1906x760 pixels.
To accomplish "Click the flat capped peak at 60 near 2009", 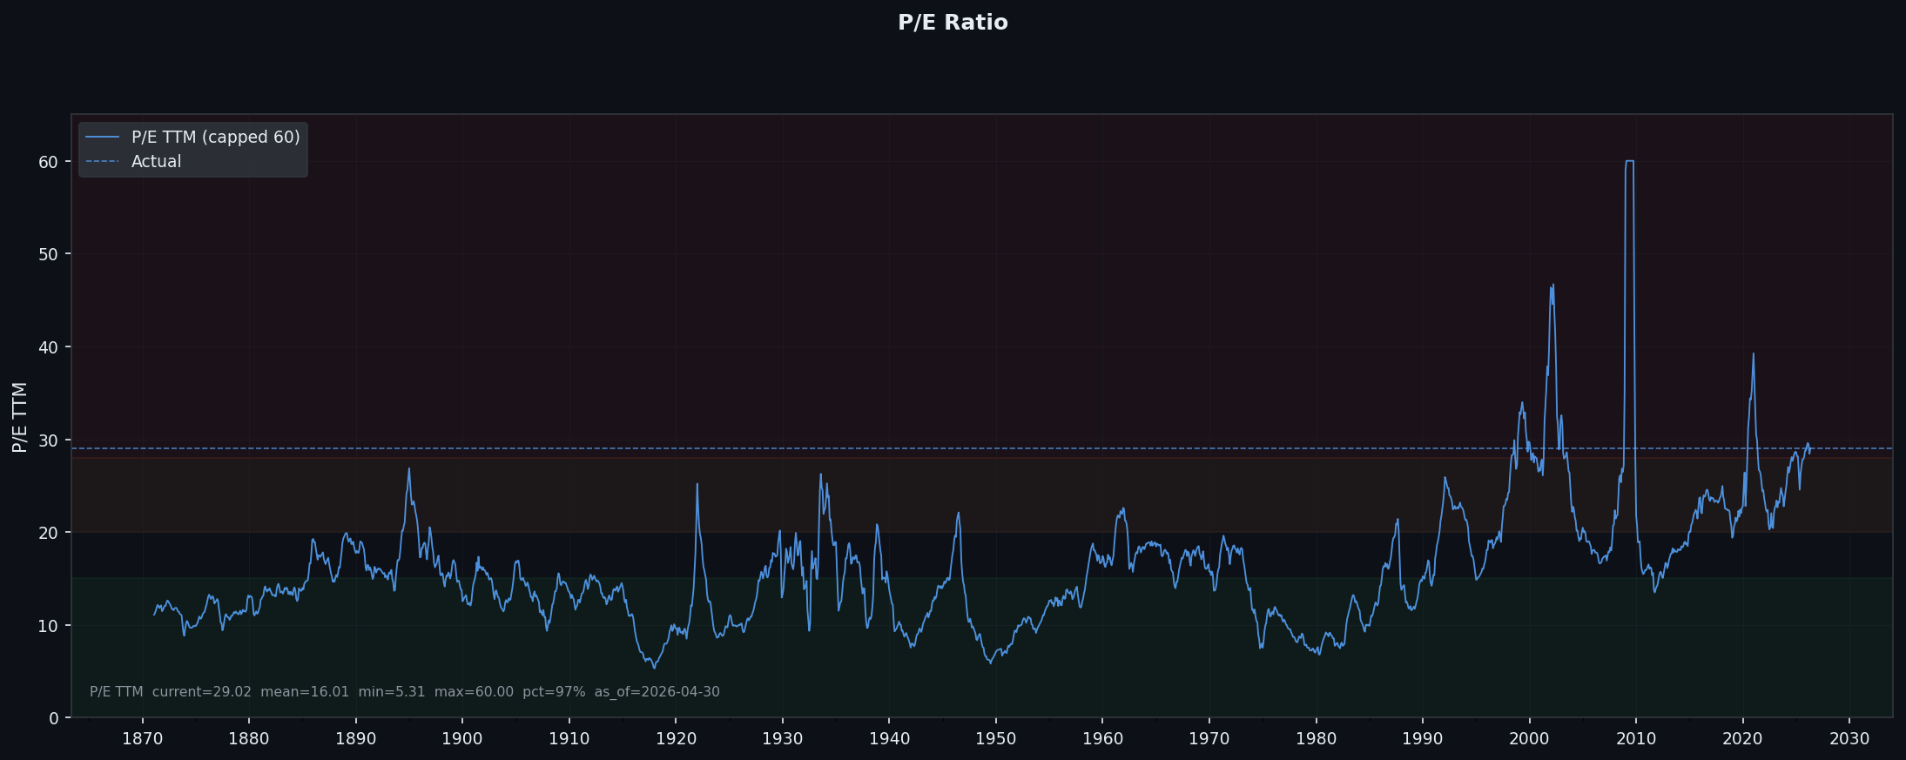I will click(x=1629, y=161).
